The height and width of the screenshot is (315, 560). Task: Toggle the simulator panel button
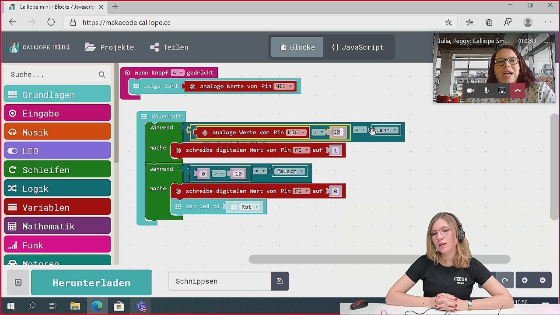tap(18, 283)
